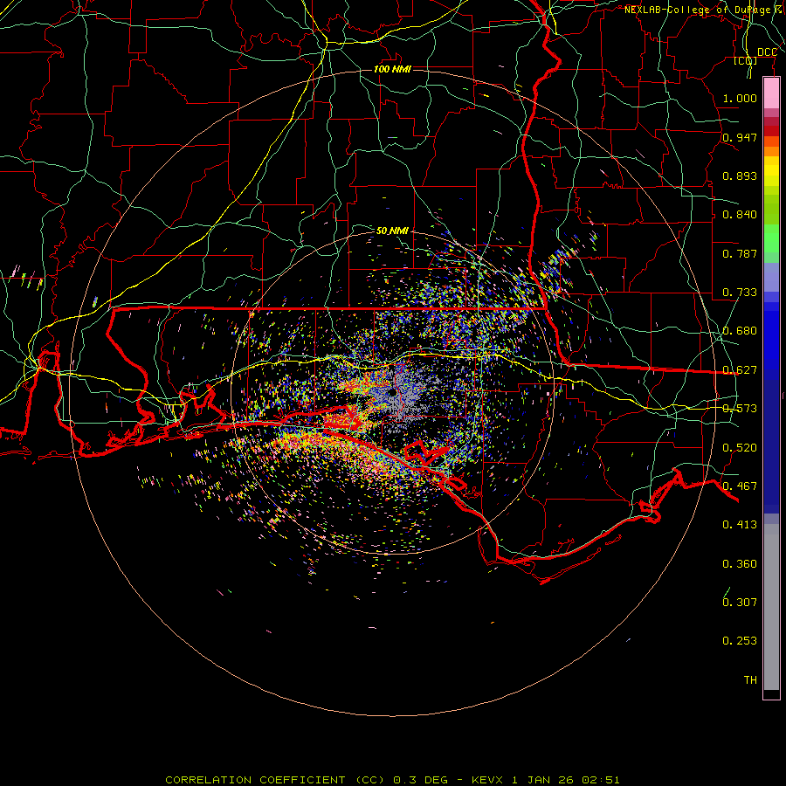
Task: Select the 0.520 scale value
Action: [740, 448]
